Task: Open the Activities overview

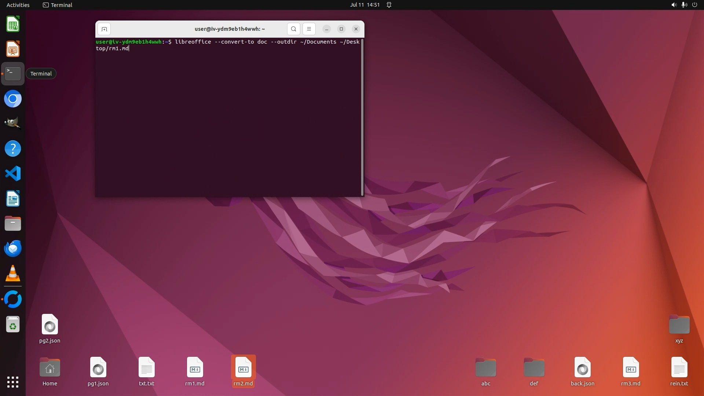Action: 18,5
